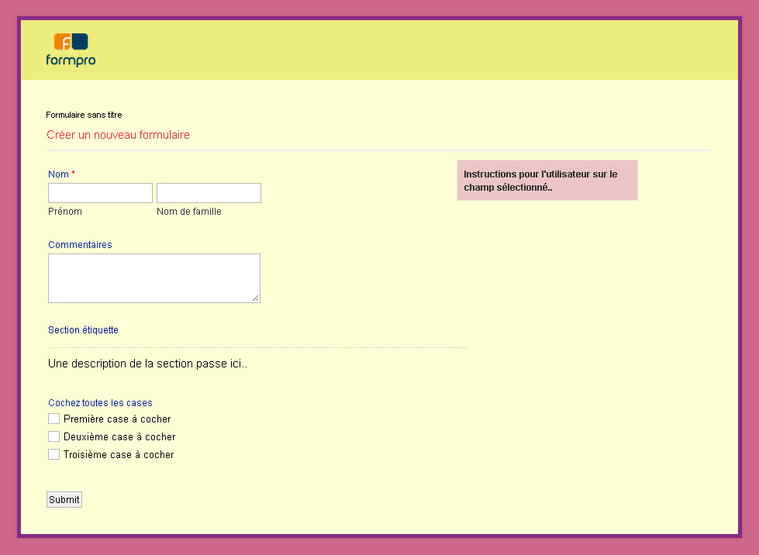Check the Première case à cocher checkbox

pos(53,419)
